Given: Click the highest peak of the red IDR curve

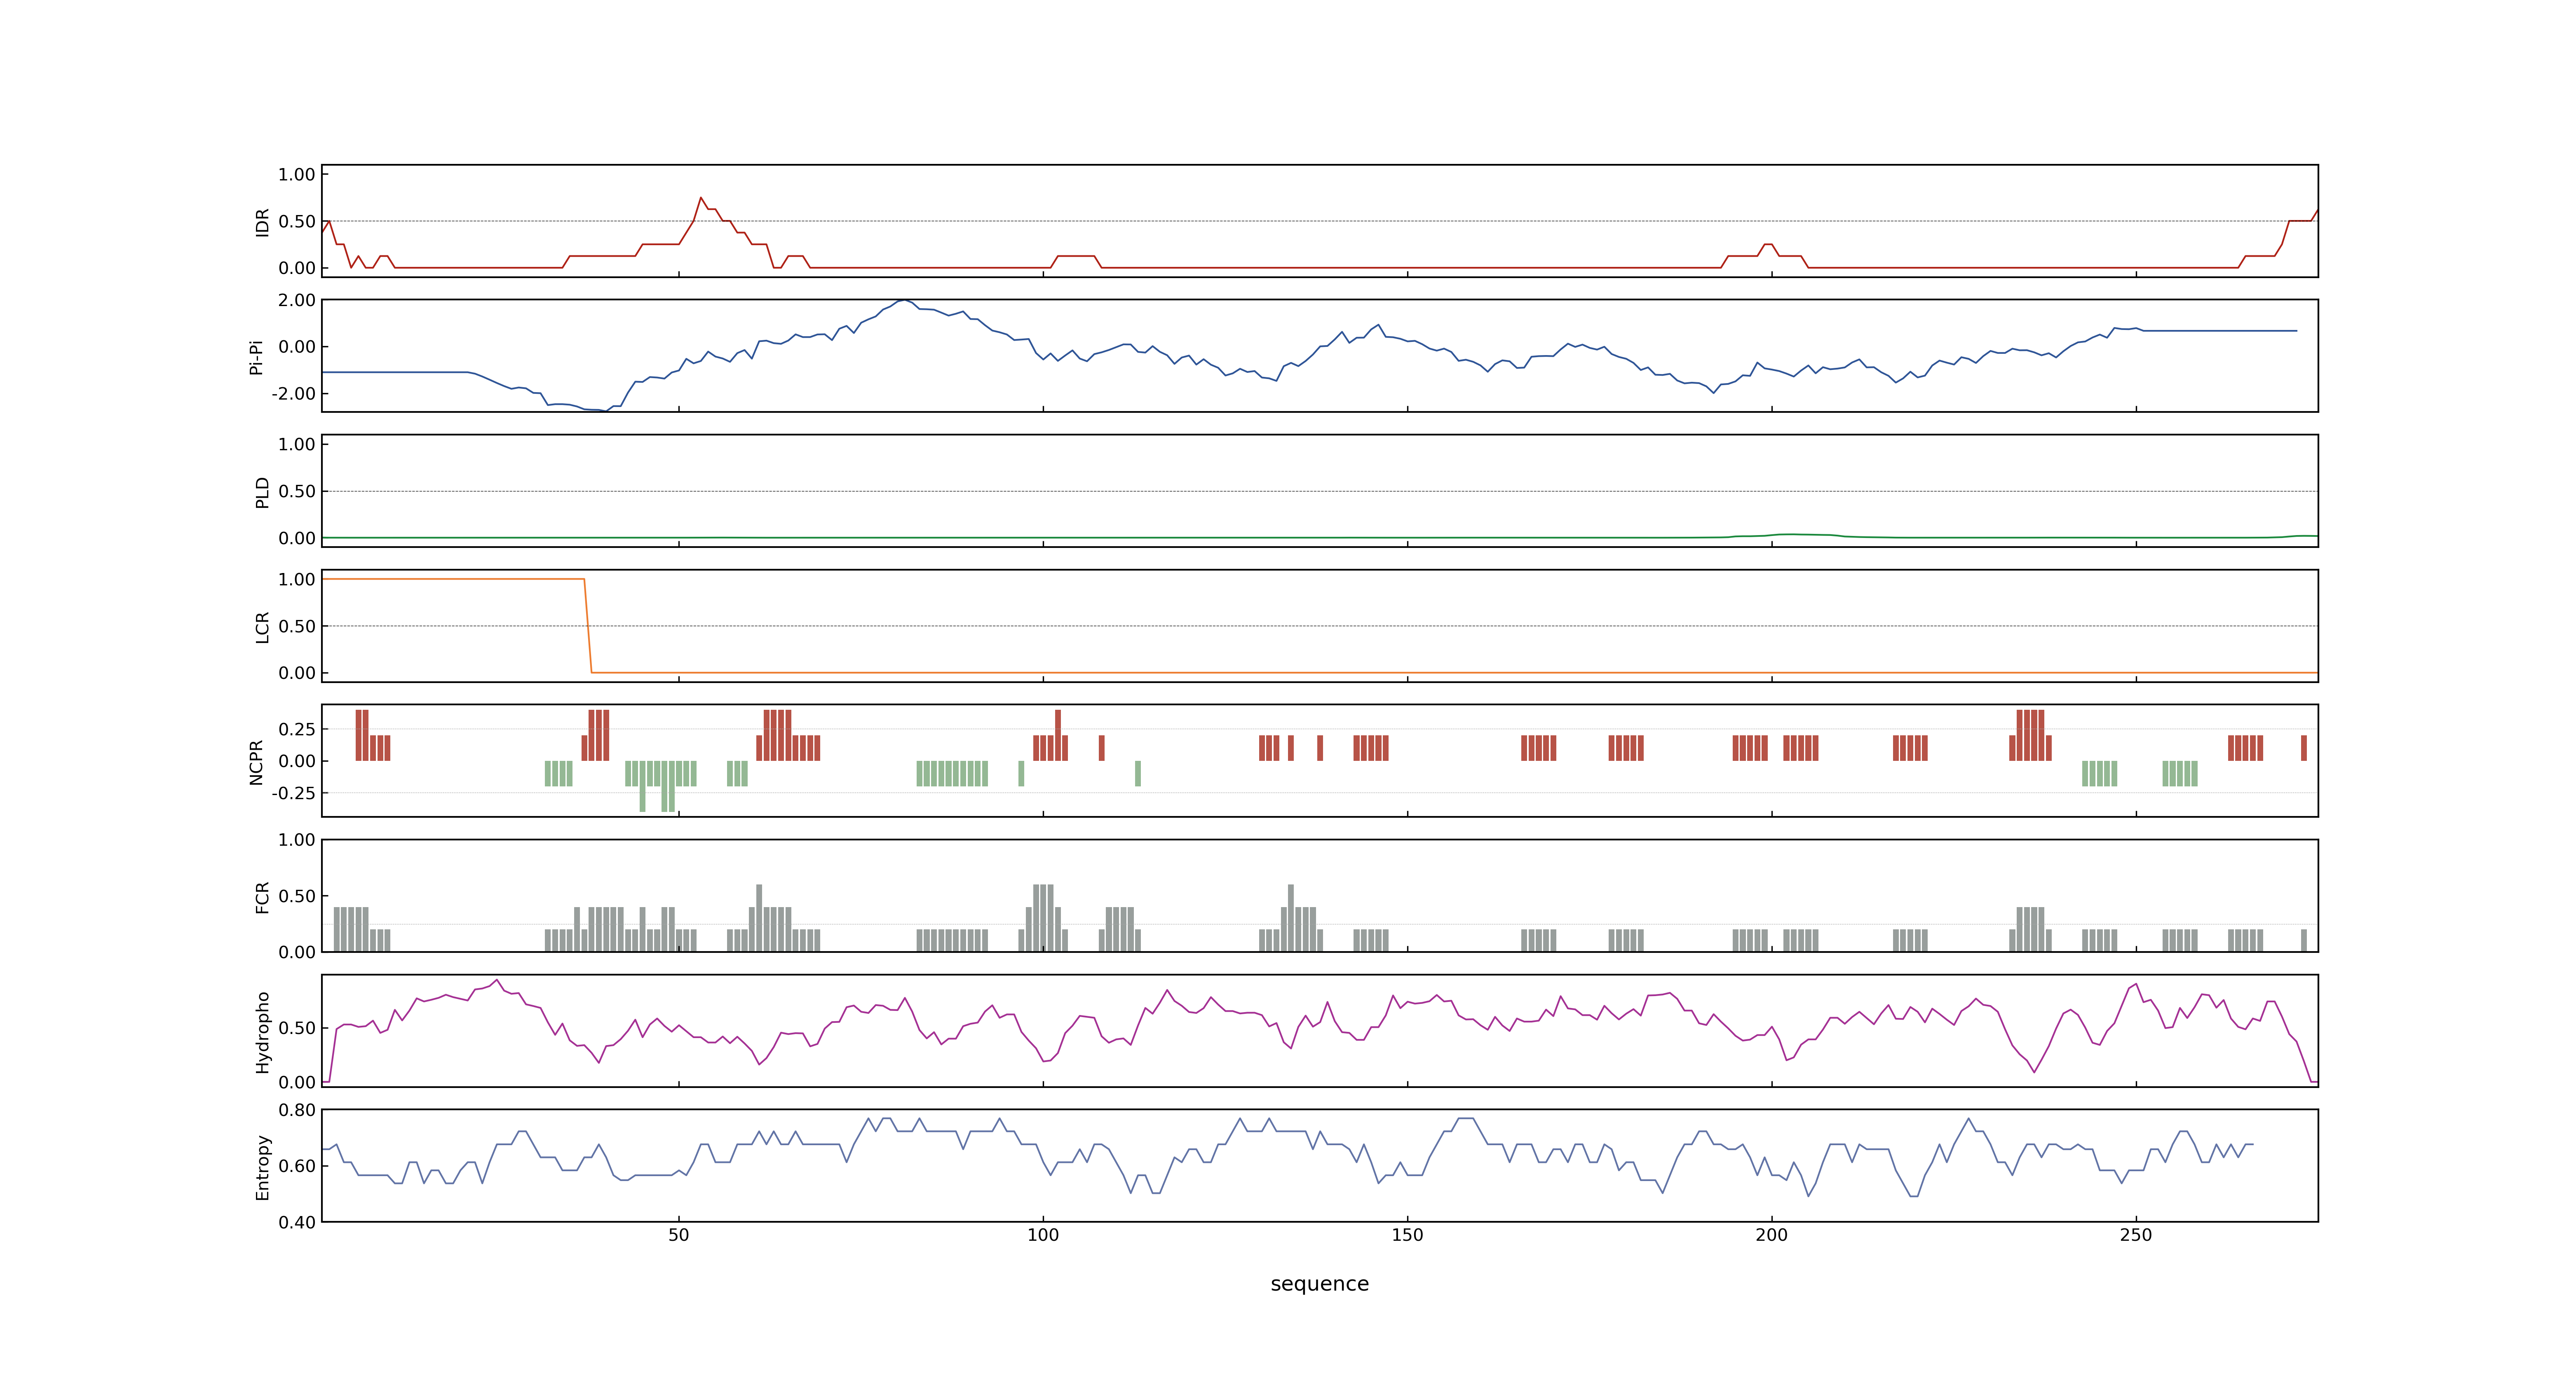Looking at the screenshot, I should click(x=701, y=198).
